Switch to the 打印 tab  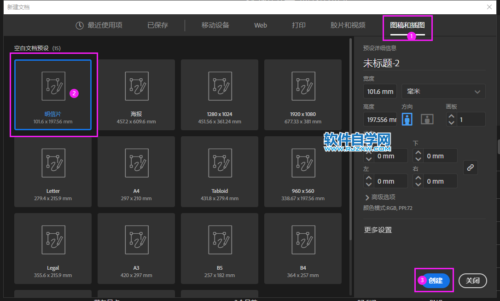tap(298, 25)
